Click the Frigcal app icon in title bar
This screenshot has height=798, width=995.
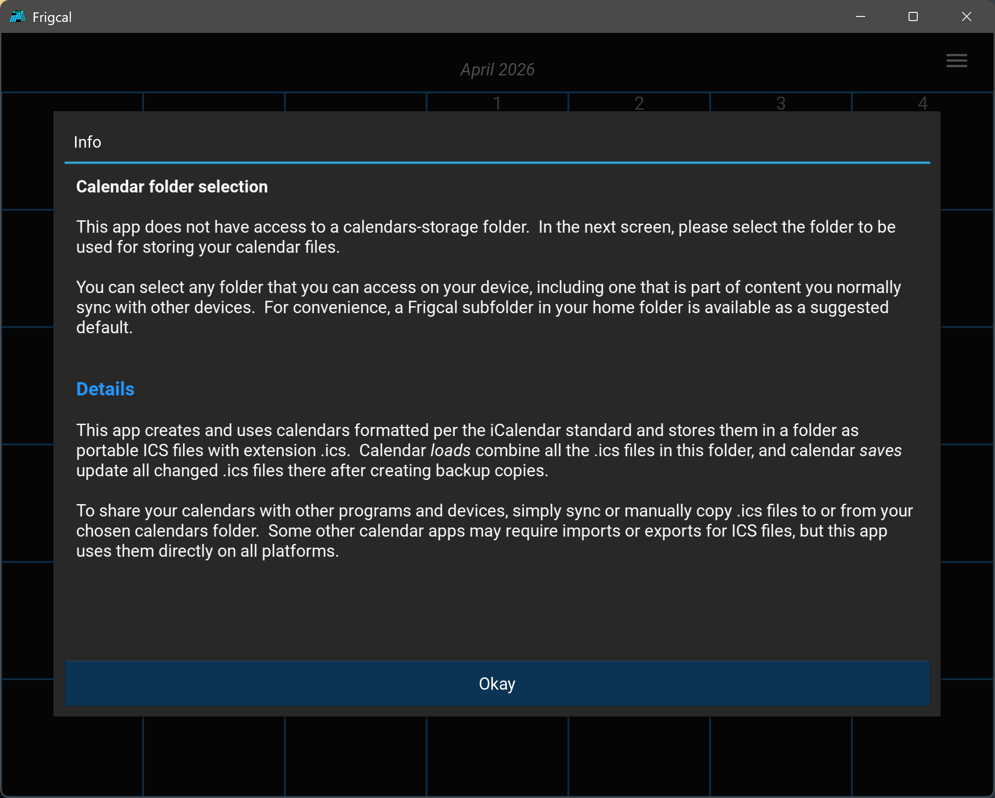click(x=17, y=17)
